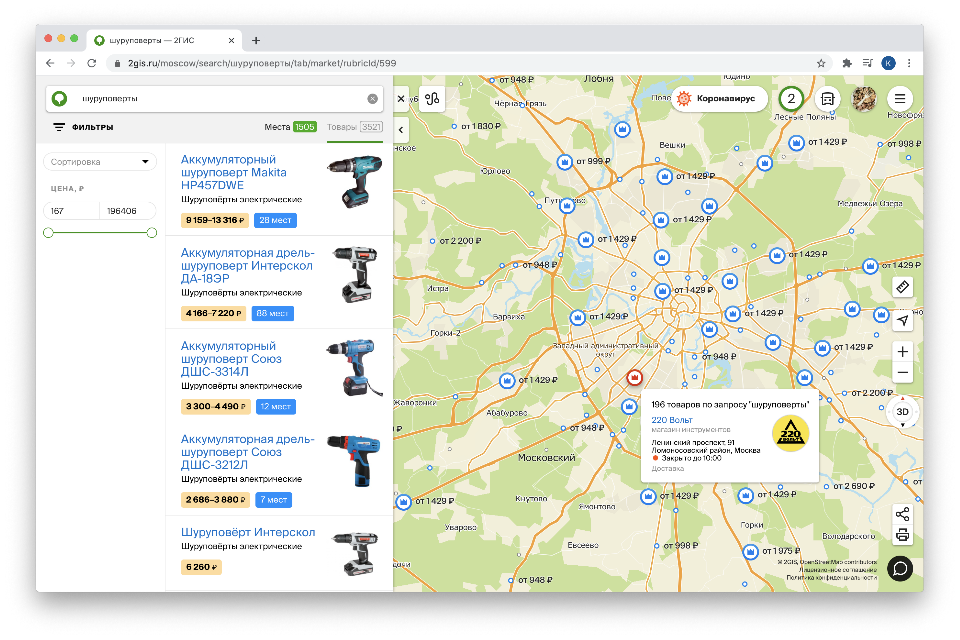Open Союз ДШС-3314Л product link
The width and height of the screenshot is (960, 640).
click(x=231, y=359)
